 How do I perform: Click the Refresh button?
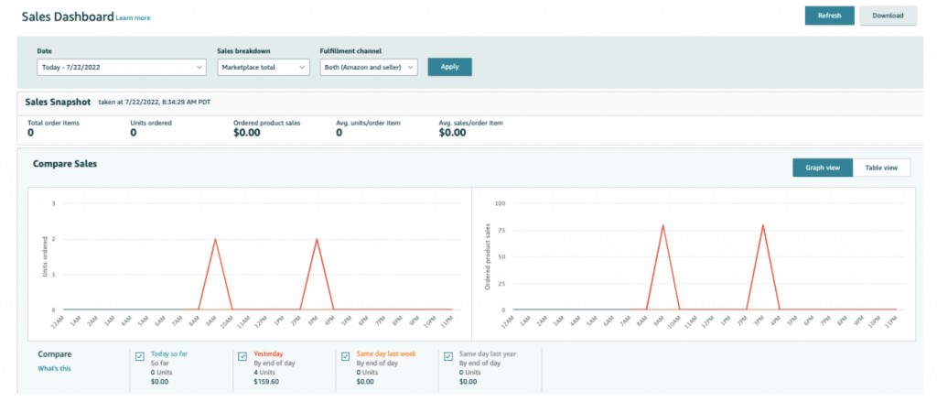click(829, 16)
